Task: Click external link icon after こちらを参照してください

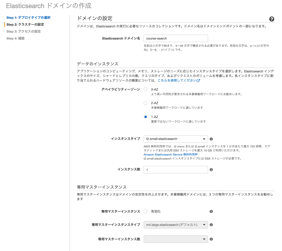Action: [198, 80]
